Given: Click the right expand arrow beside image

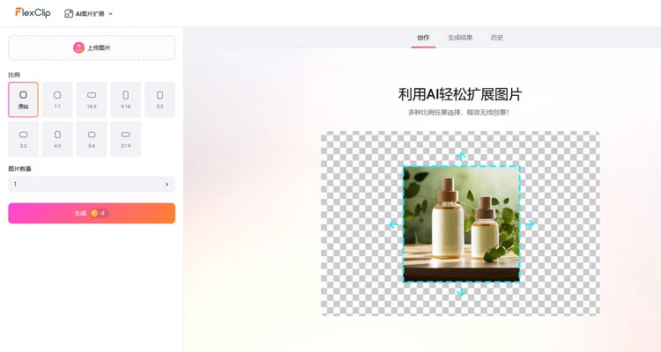Looking at the screenshot, I should click(x=530, y=224).
